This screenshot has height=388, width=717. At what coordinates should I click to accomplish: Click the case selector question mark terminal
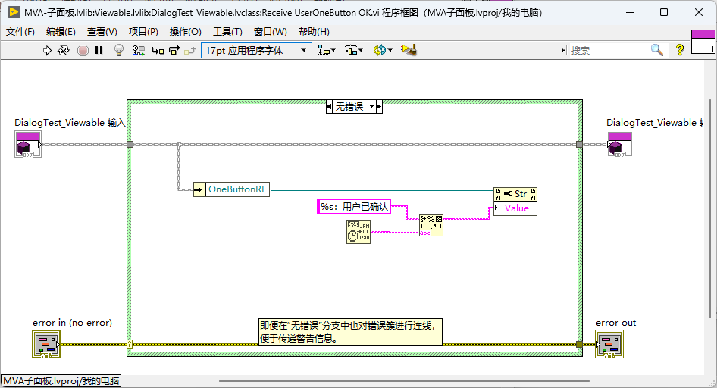tap(130, 344)
